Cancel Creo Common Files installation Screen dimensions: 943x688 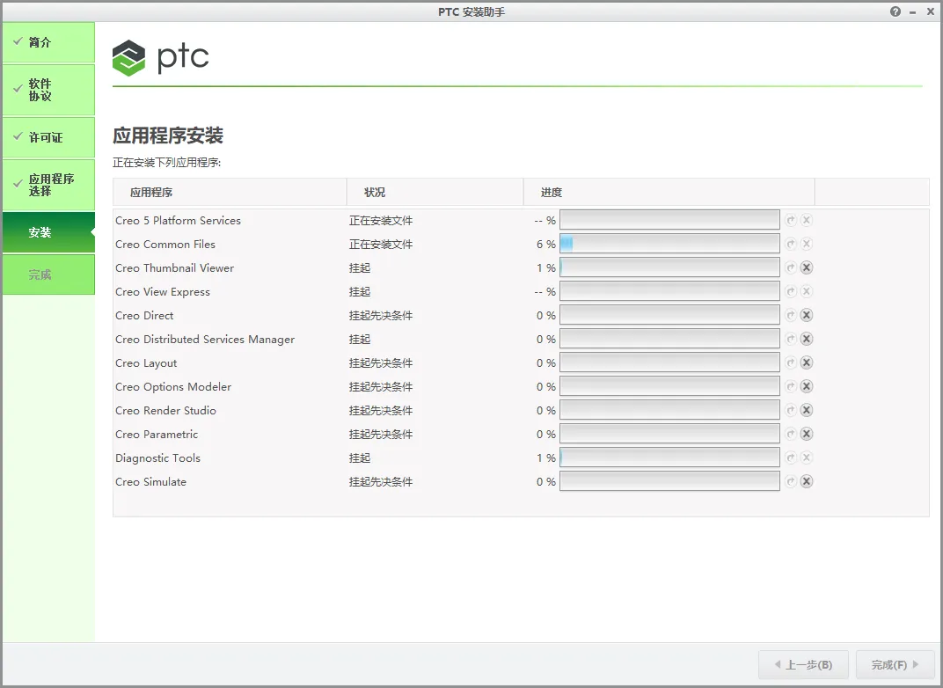tap(807, 244)
